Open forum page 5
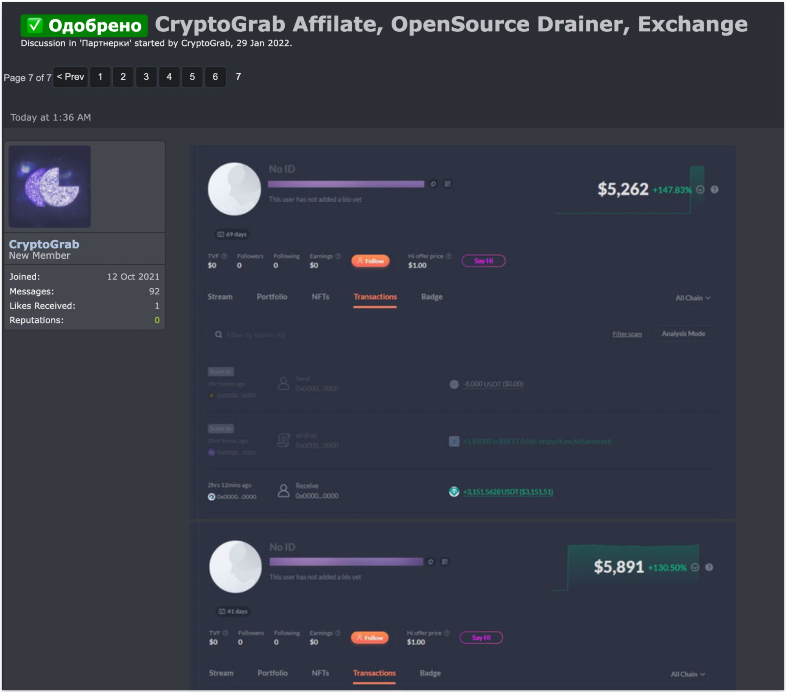This screenshot has height=692, width=786. pos(192,77)
